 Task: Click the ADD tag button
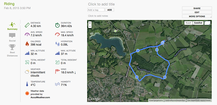tap(110, 10)
